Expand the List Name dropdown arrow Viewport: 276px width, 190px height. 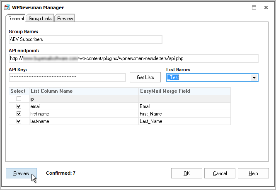tap(254, 77)
